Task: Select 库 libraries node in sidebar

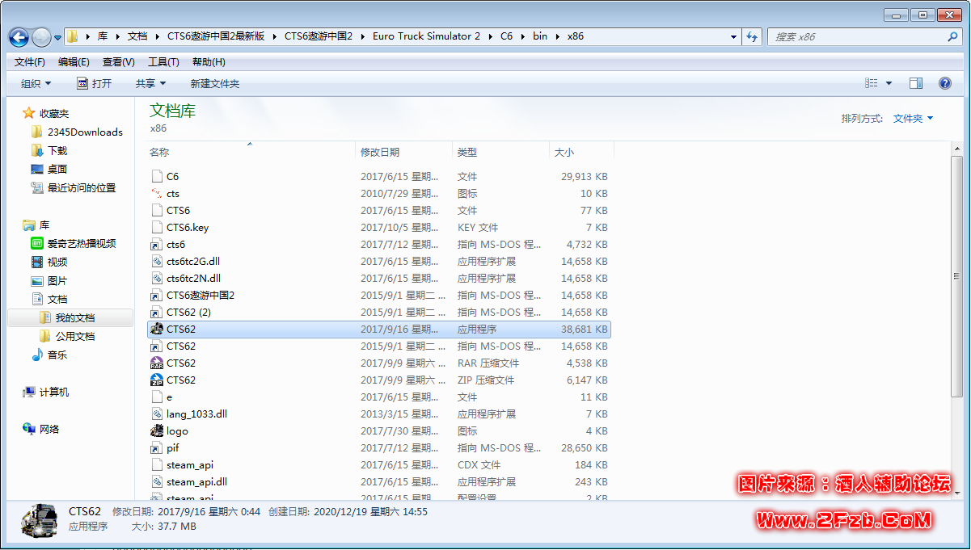Action: click(x=36, y=225)
